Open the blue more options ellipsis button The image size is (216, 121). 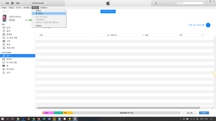pyautogui.click(x=208, y=25)
